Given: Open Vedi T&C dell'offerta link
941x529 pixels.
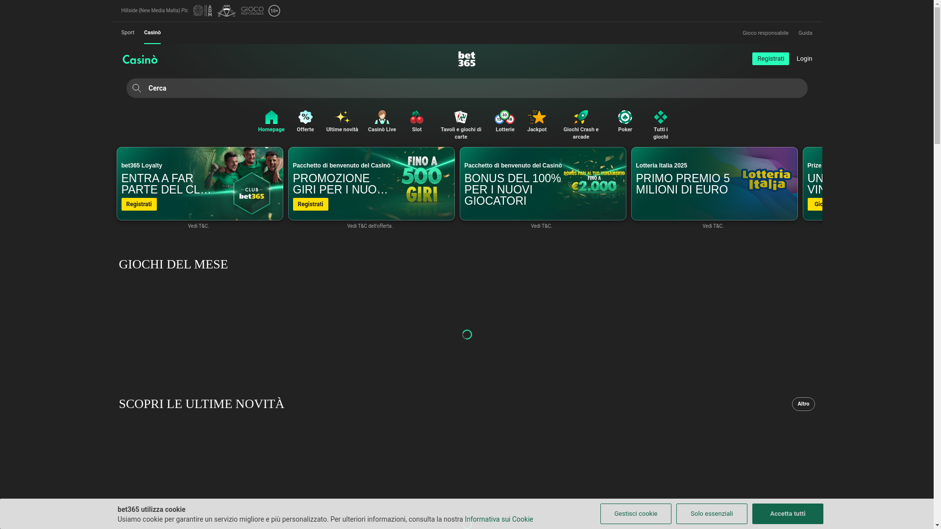Looking at the screenshot, I should pyautogui.click(x=370, y=226).
